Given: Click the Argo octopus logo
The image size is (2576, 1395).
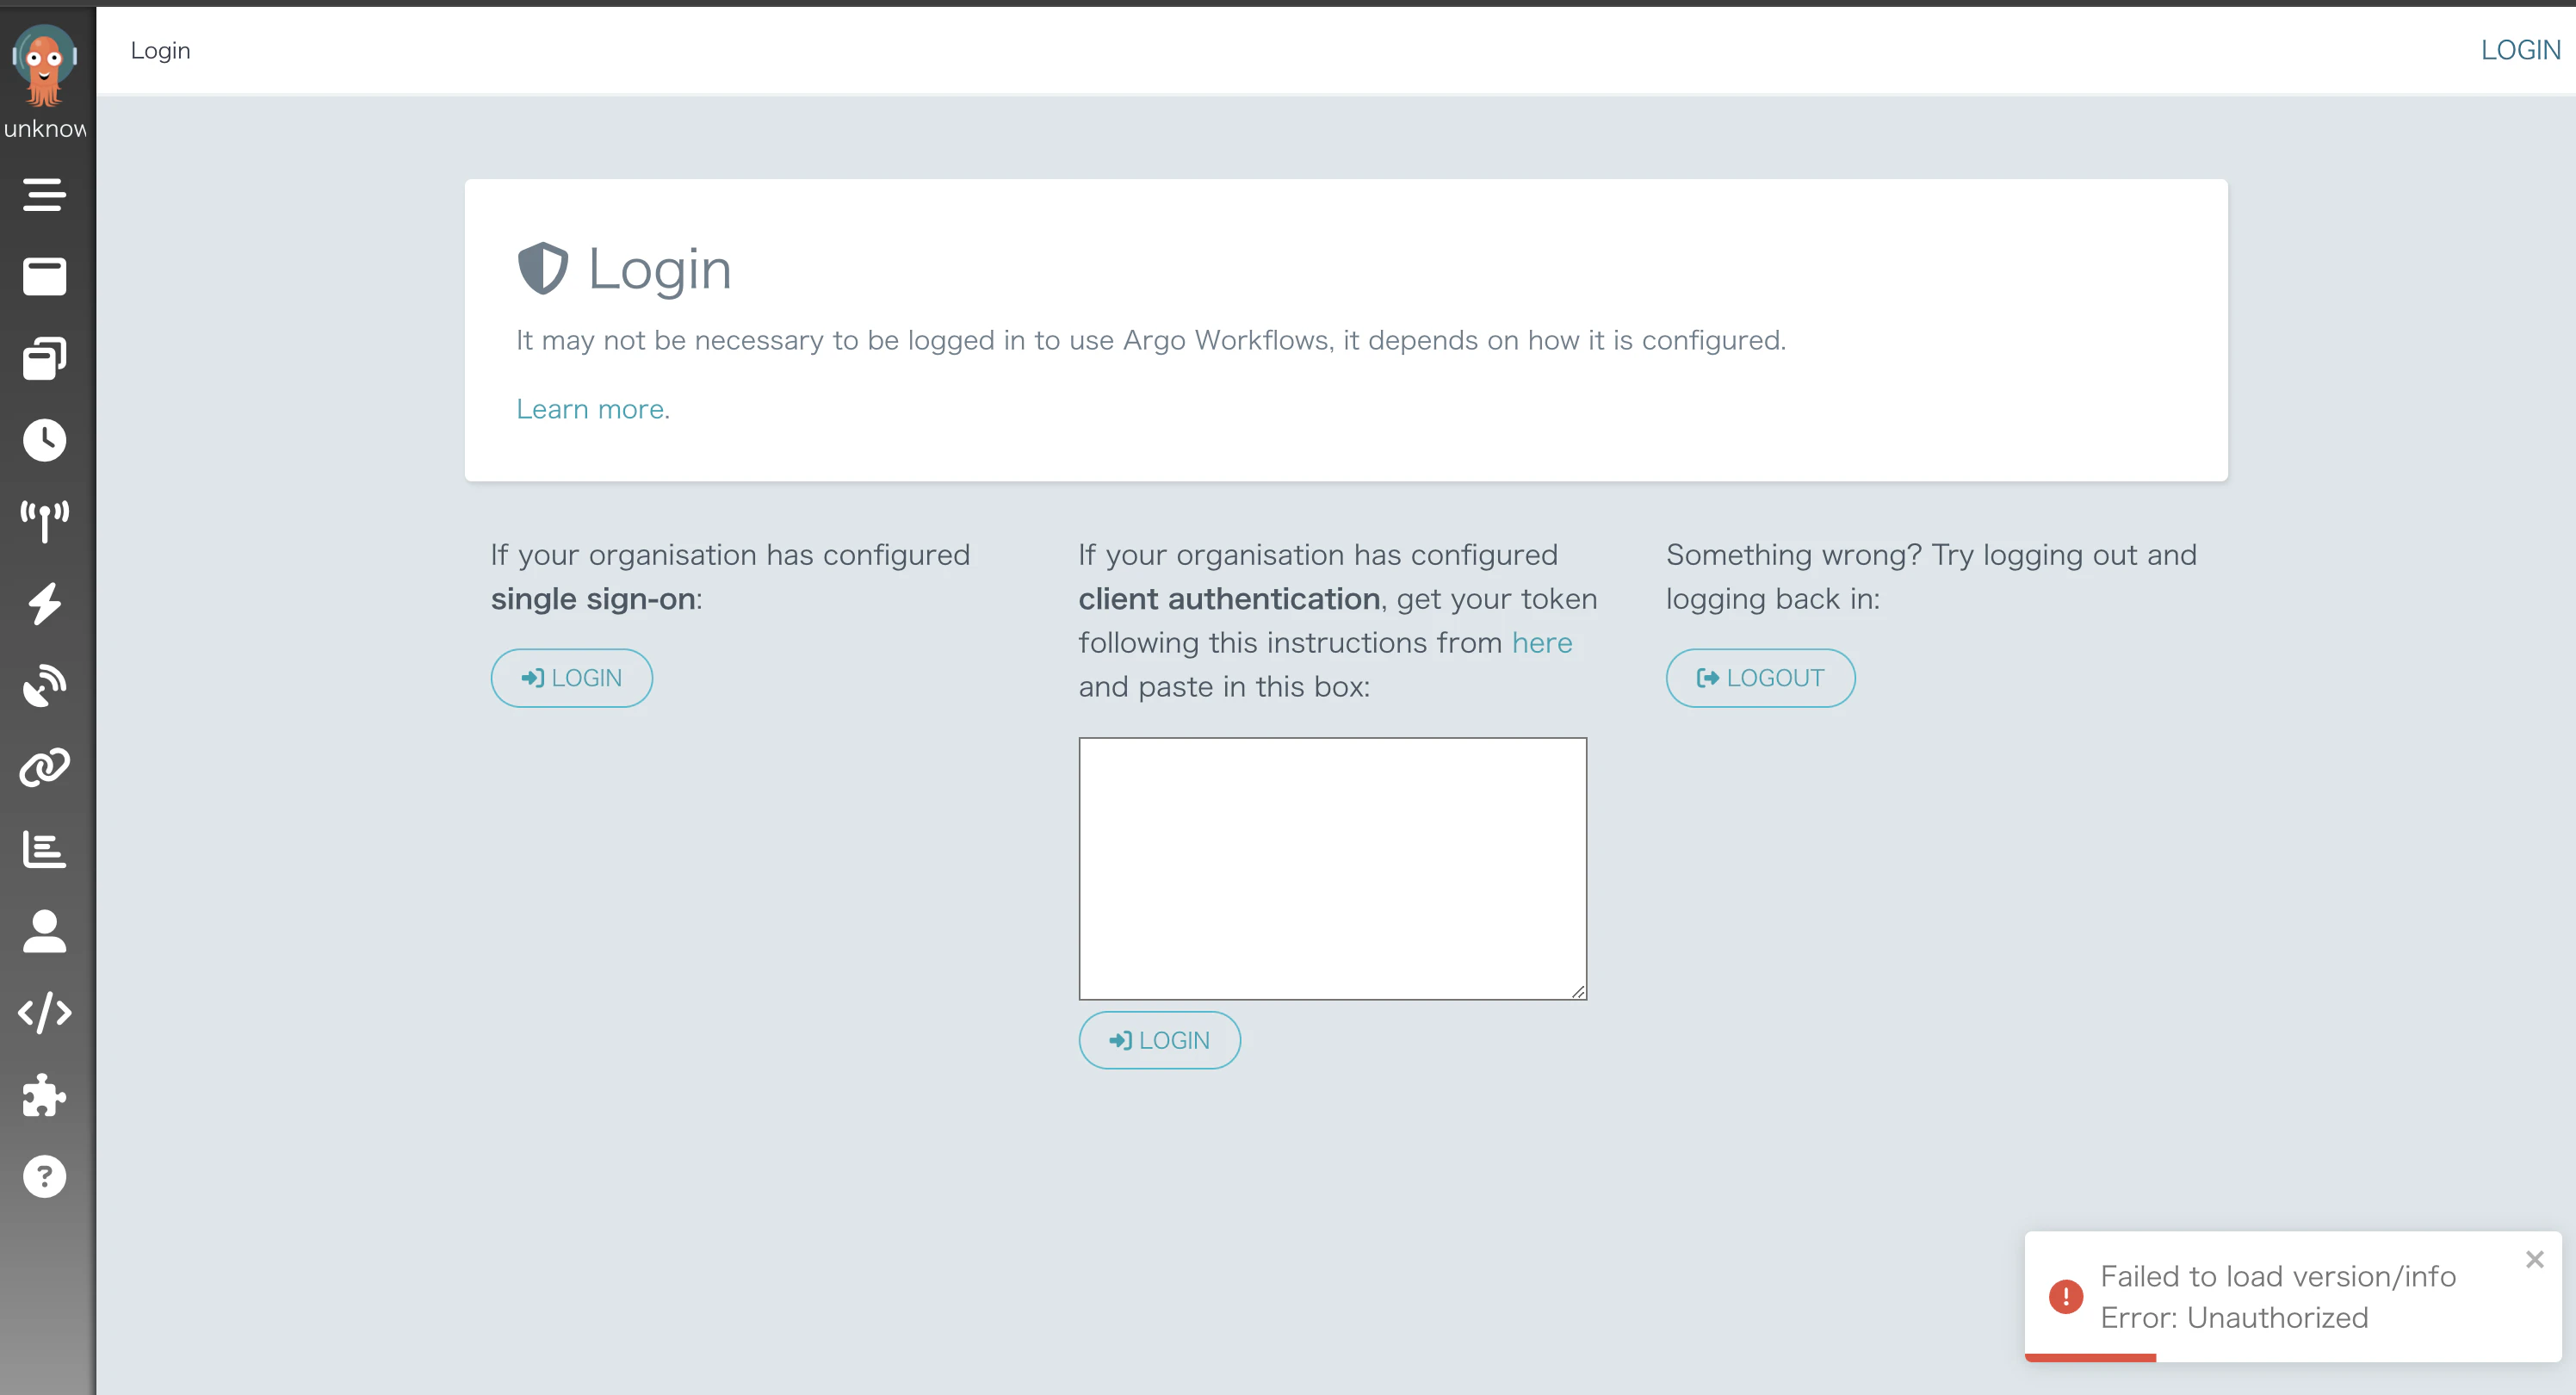Looking at the screenshot, I should tap(44, 66).
